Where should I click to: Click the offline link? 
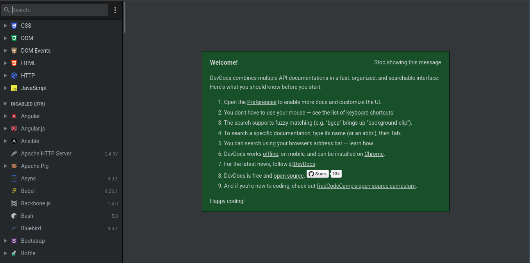[x=270, y=154]
